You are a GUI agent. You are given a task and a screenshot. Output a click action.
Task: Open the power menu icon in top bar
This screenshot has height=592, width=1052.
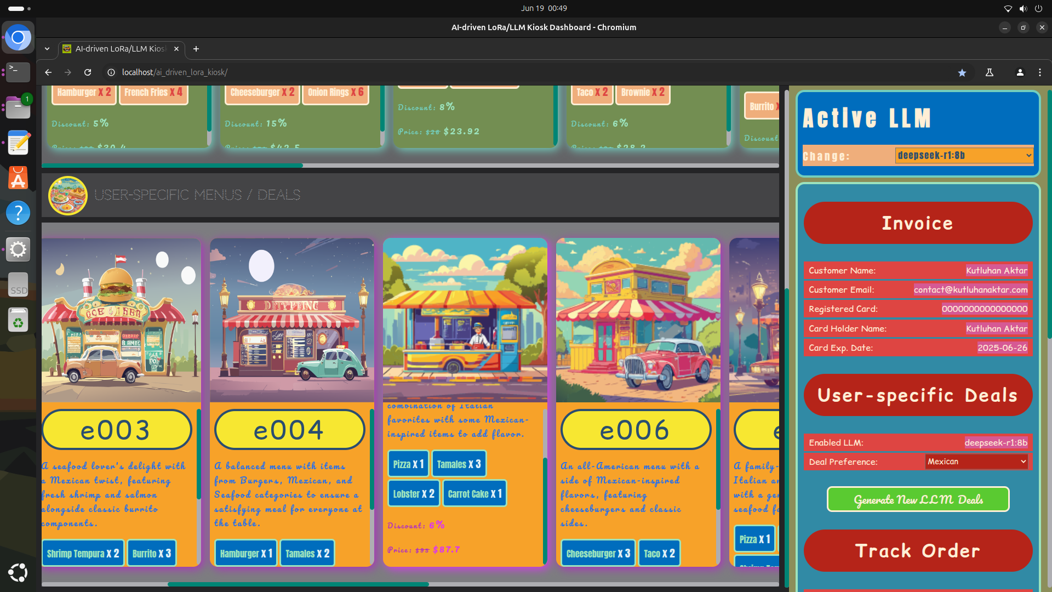point(1038,8)
